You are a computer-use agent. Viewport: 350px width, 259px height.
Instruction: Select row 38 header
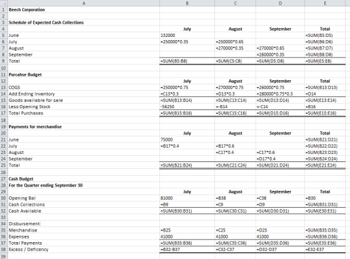click(4, 250)
